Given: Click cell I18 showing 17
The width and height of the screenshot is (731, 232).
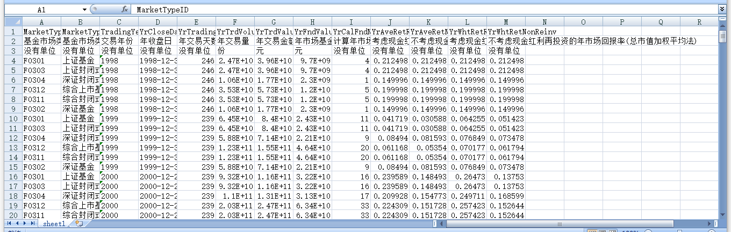Looking at the screenshot, I should pos(351,196).
